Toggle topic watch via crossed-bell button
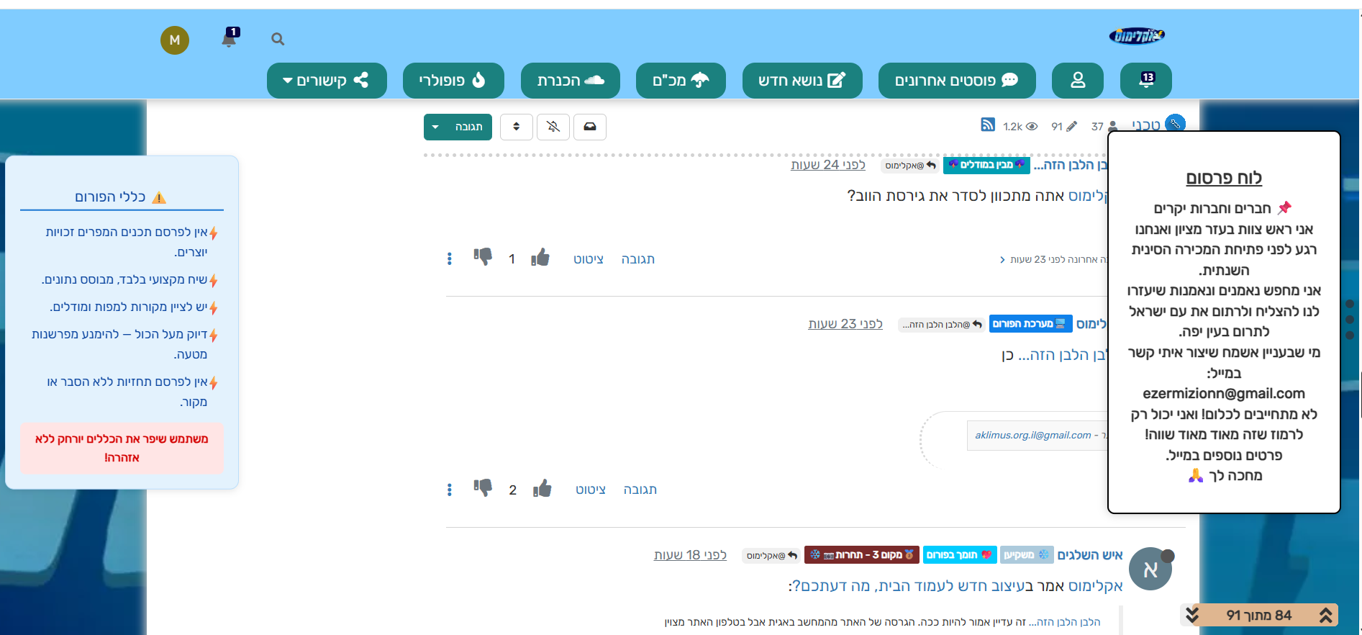Viewport: 1362px width, 635px height. (x=553, y=127)
